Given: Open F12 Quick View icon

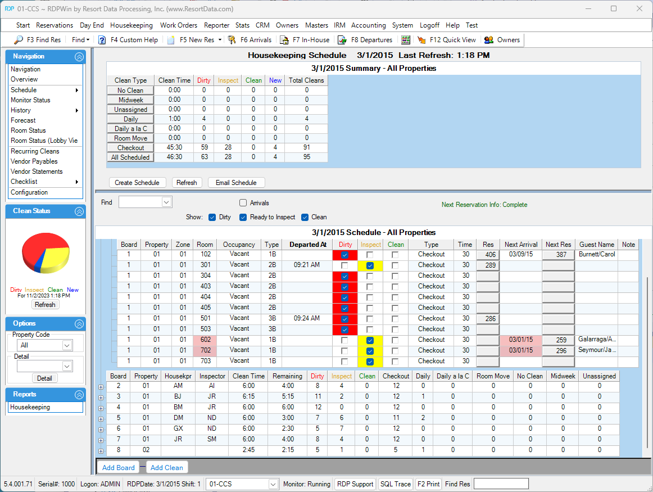Looking at the screenshot, I should (421, 40).
